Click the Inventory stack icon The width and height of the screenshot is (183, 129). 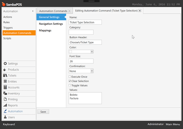[5, 93]
